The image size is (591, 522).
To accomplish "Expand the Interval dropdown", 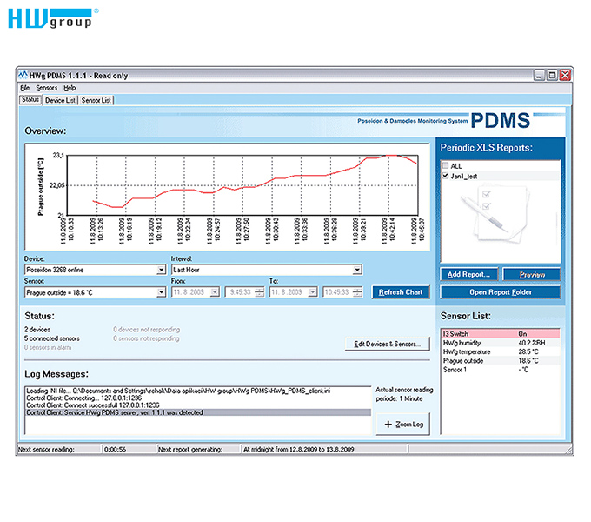I will coord(356,270).
